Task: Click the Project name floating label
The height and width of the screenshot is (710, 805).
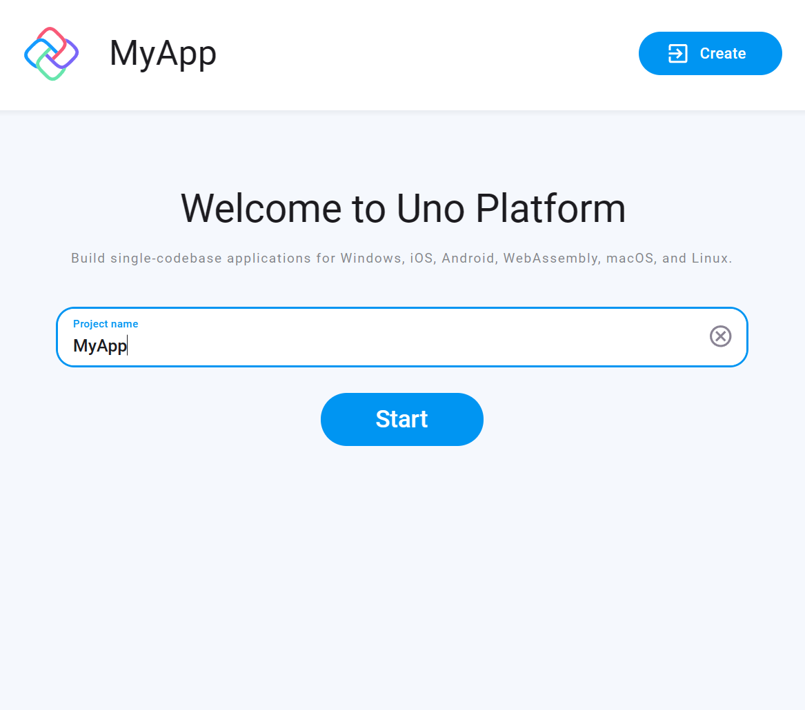Action: pos(106,323)
